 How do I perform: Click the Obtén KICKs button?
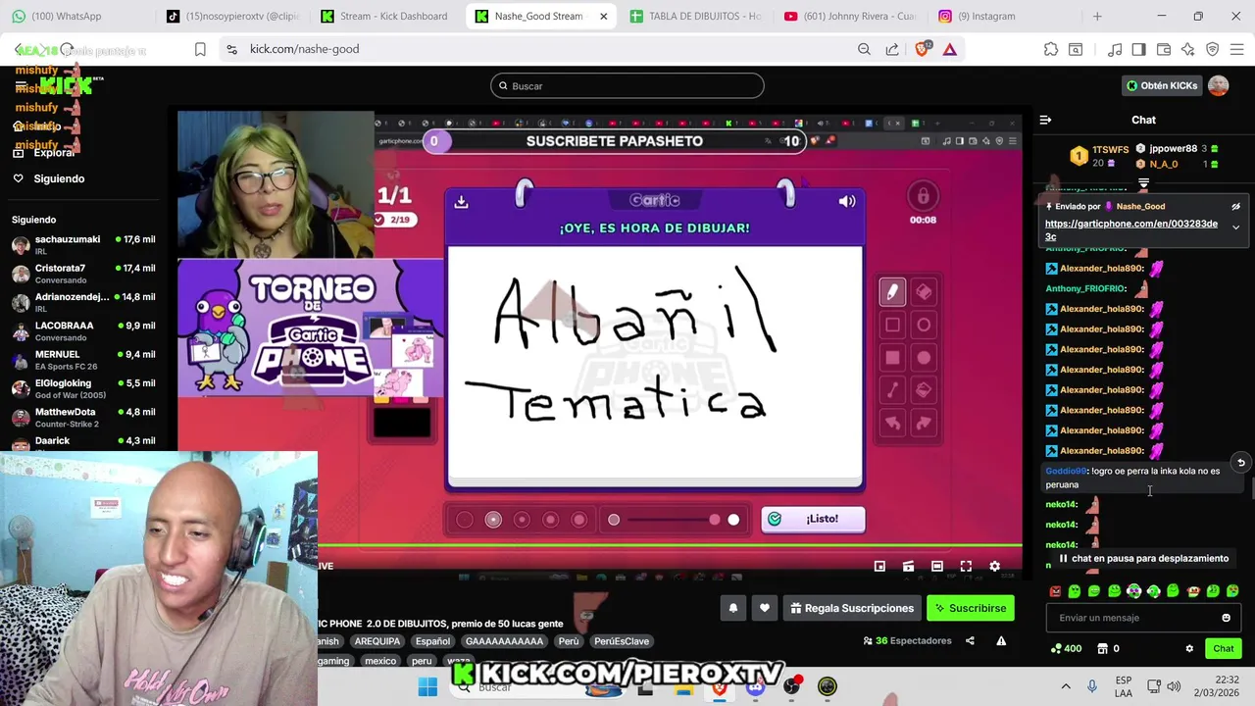pos(1162,85)
